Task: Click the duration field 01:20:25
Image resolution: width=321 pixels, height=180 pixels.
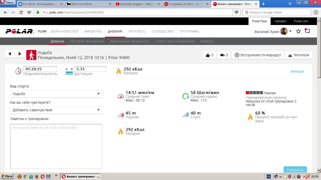Action: (40, 69)
